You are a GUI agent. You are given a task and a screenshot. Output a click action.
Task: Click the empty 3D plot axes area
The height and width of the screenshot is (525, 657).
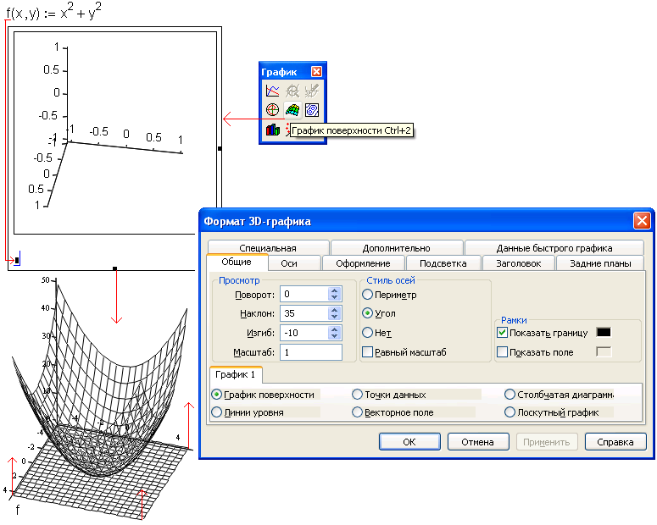pos(115,133)
